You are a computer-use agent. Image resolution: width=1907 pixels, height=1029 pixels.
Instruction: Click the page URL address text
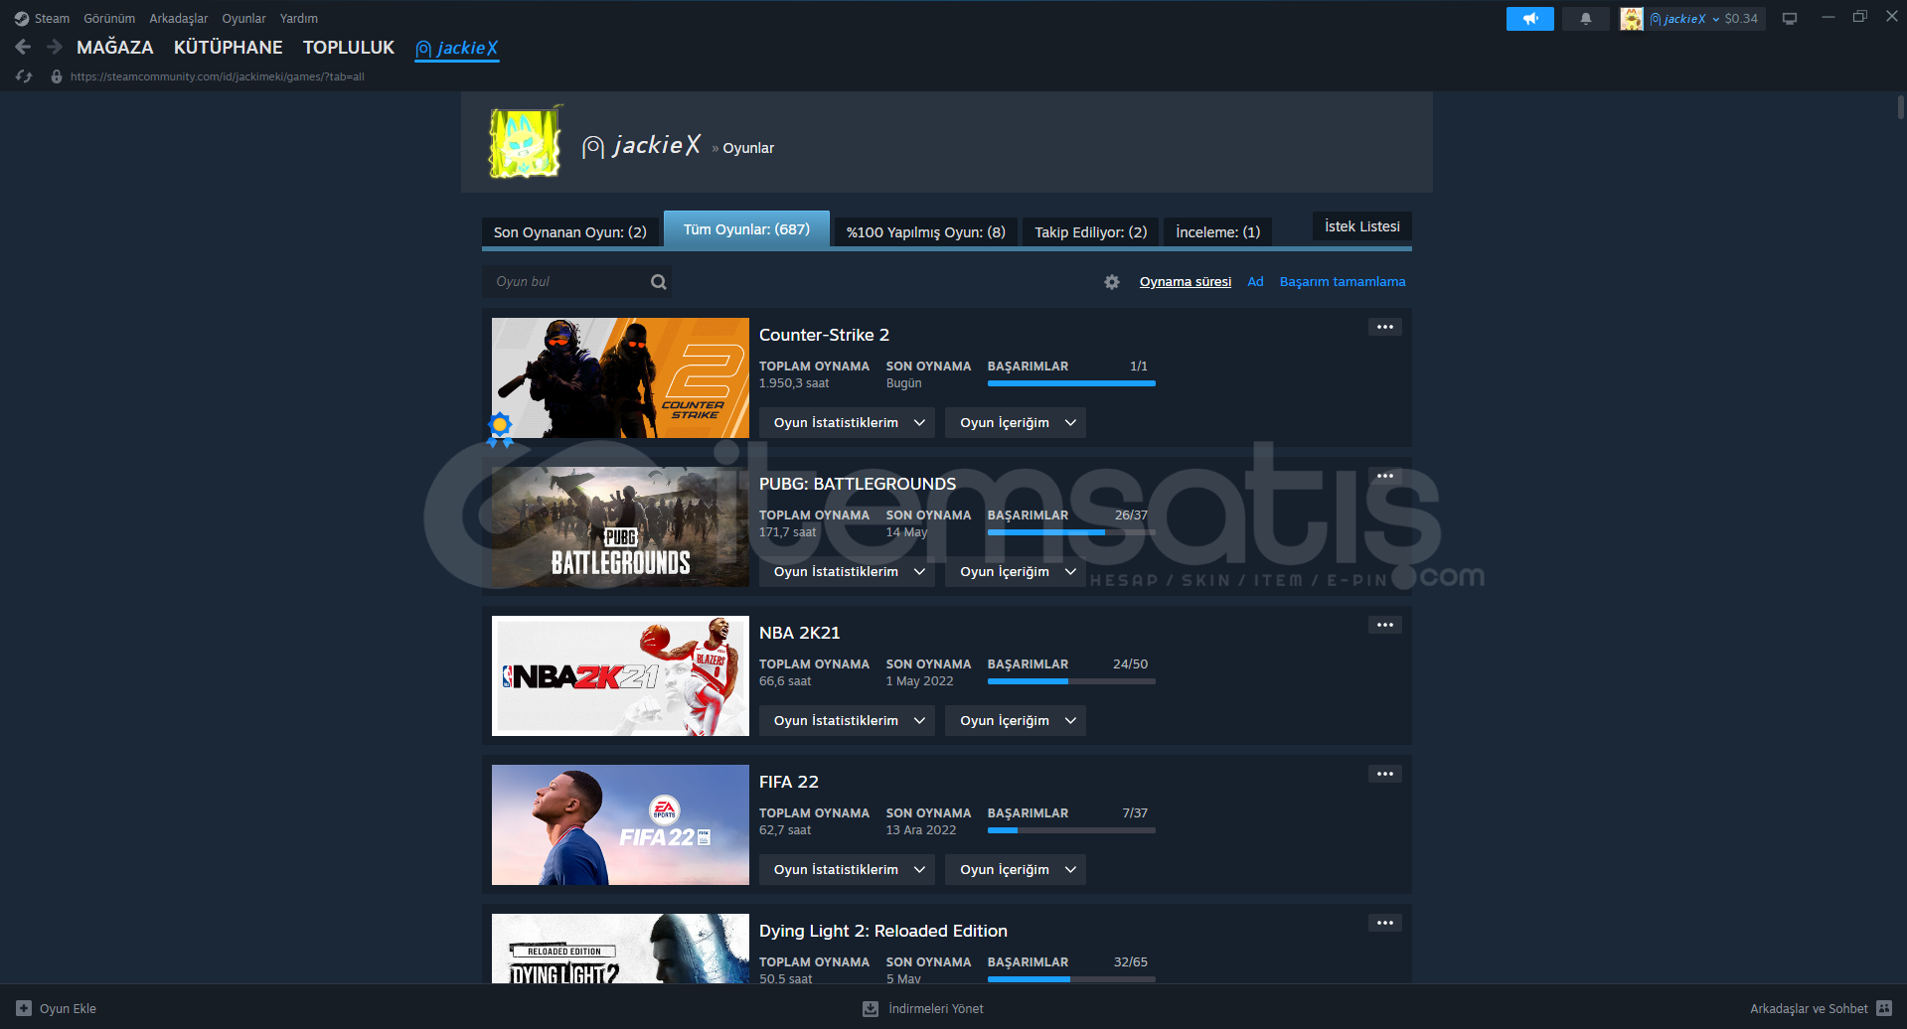click(218, 76)
